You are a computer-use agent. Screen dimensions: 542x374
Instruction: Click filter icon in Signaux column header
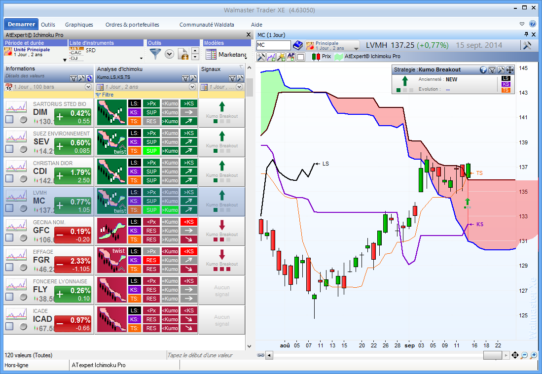coord(232,78)
